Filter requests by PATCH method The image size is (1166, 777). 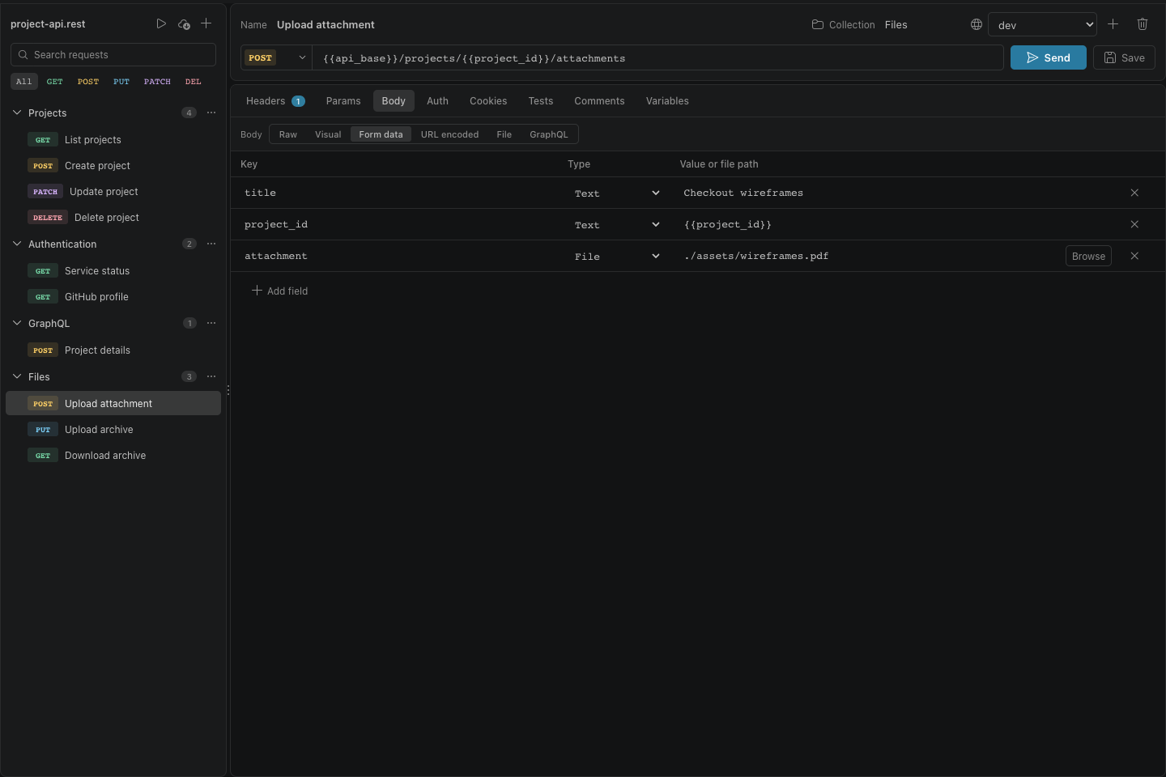click(x=157, y=81)
